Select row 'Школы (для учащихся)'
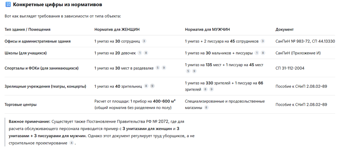This screenshot has width=351, height=150. click(170, 53)
